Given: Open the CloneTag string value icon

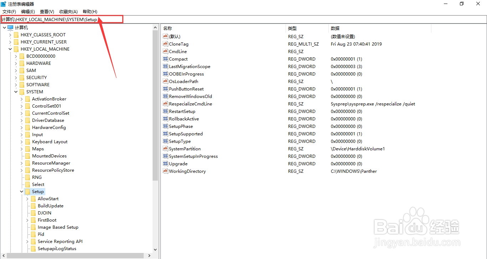Looking at the screenshot, I should point(165,44).
